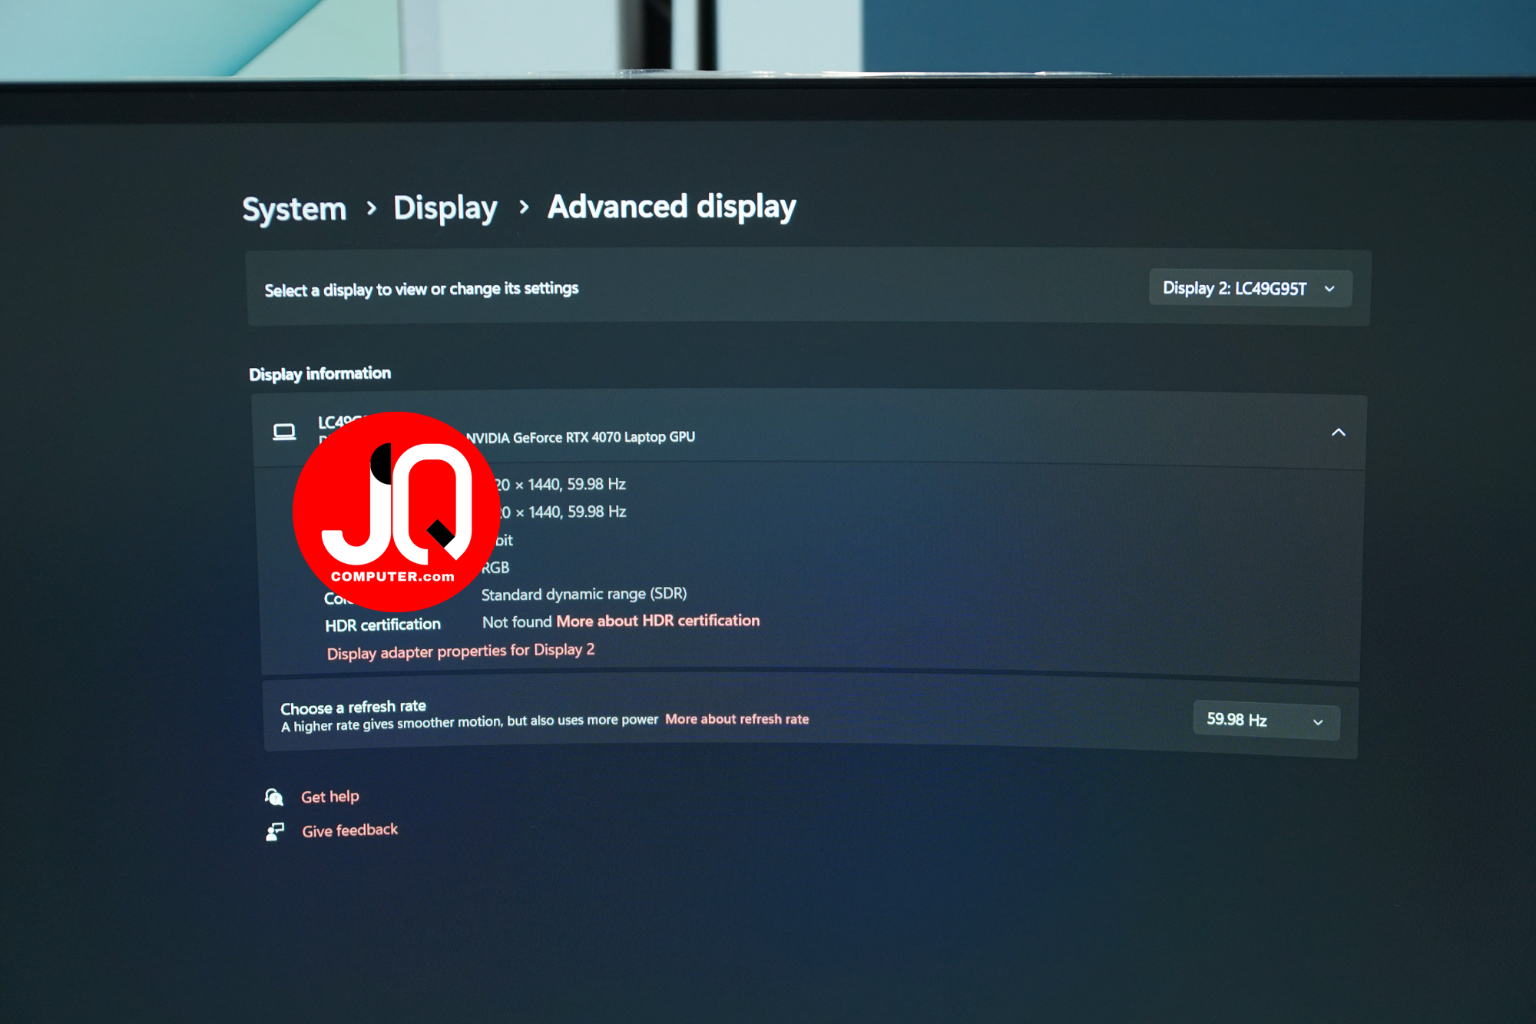
Task: Open More about HDR certification link
Action: click(657, 621)
